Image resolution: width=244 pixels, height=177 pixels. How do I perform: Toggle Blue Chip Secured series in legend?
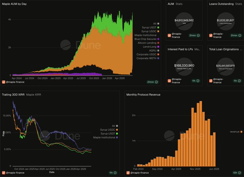[x=147, y=39]
